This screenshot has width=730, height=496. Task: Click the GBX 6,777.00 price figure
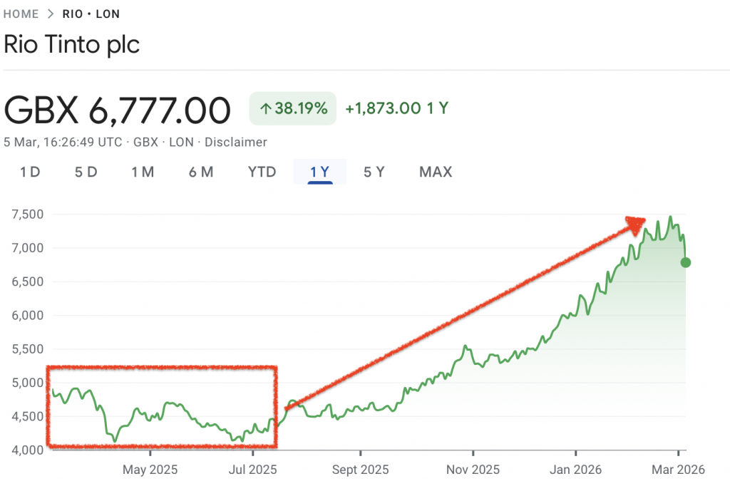(118, 110)
